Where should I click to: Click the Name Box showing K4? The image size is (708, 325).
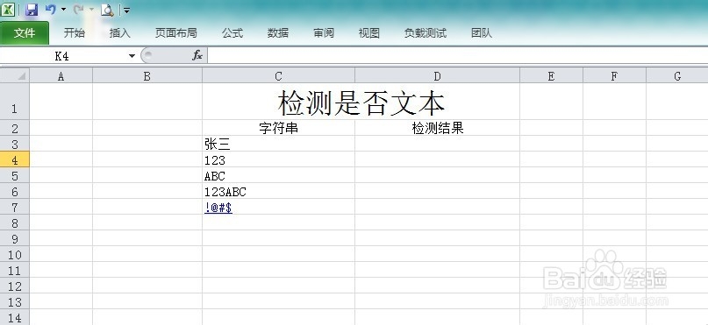point(63,56)
